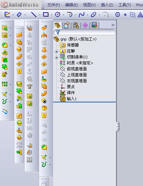143x186 pixels.
Task: Click the Revolved Surface icon
Action: click(x=44, y=35)
